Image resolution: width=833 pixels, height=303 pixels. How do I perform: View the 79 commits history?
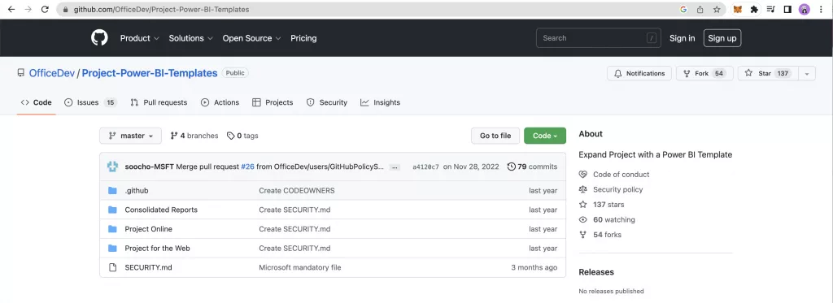532,167
